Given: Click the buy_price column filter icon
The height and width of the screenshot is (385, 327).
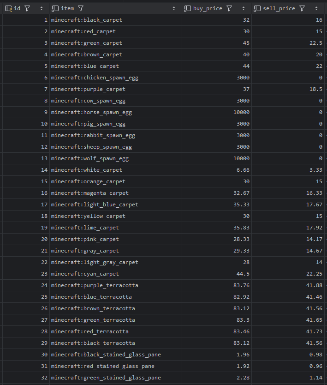Looking at the screenshot, I should tap(229, 9).
